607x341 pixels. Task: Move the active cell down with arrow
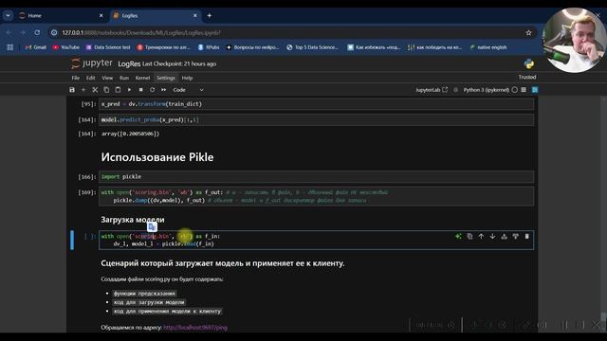492,236
